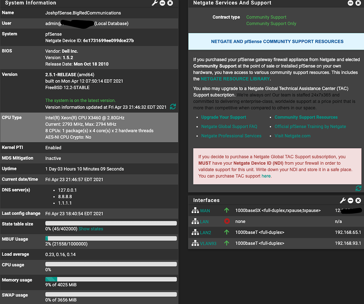This screenshot has width=364, height=304.
Task: Close the System Information widget
Action: 170,3
